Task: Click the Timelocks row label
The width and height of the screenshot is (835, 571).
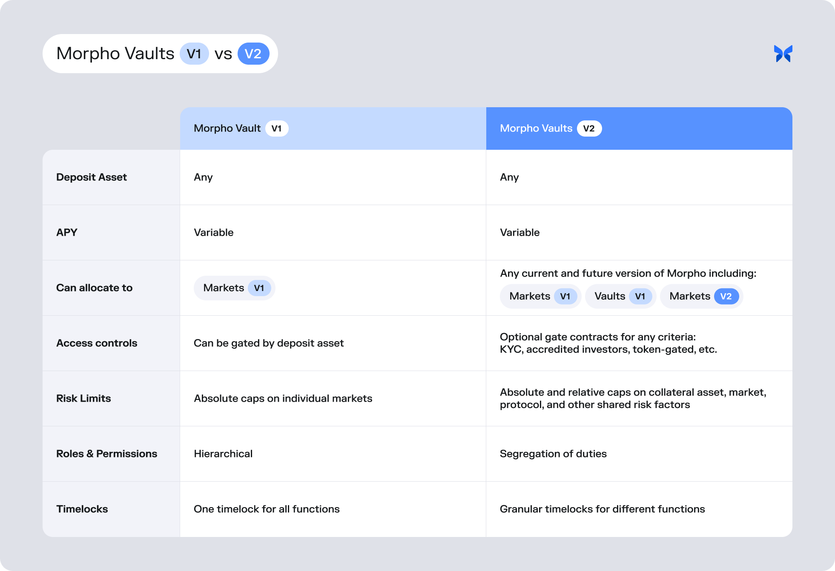Action: click(82, 509)
